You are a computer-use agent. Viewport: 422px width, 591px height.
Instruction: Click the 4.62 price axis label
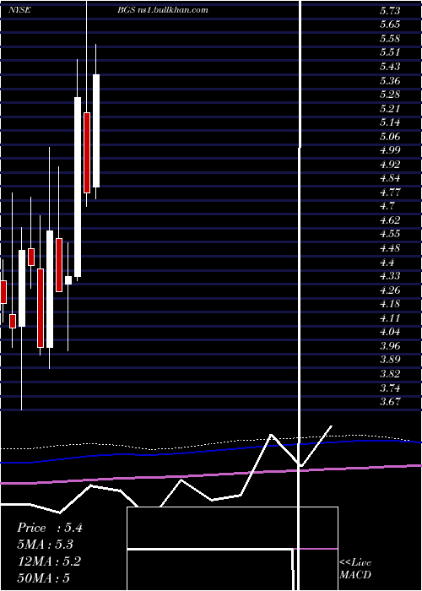pyautogui.click(x=390, y=220)
